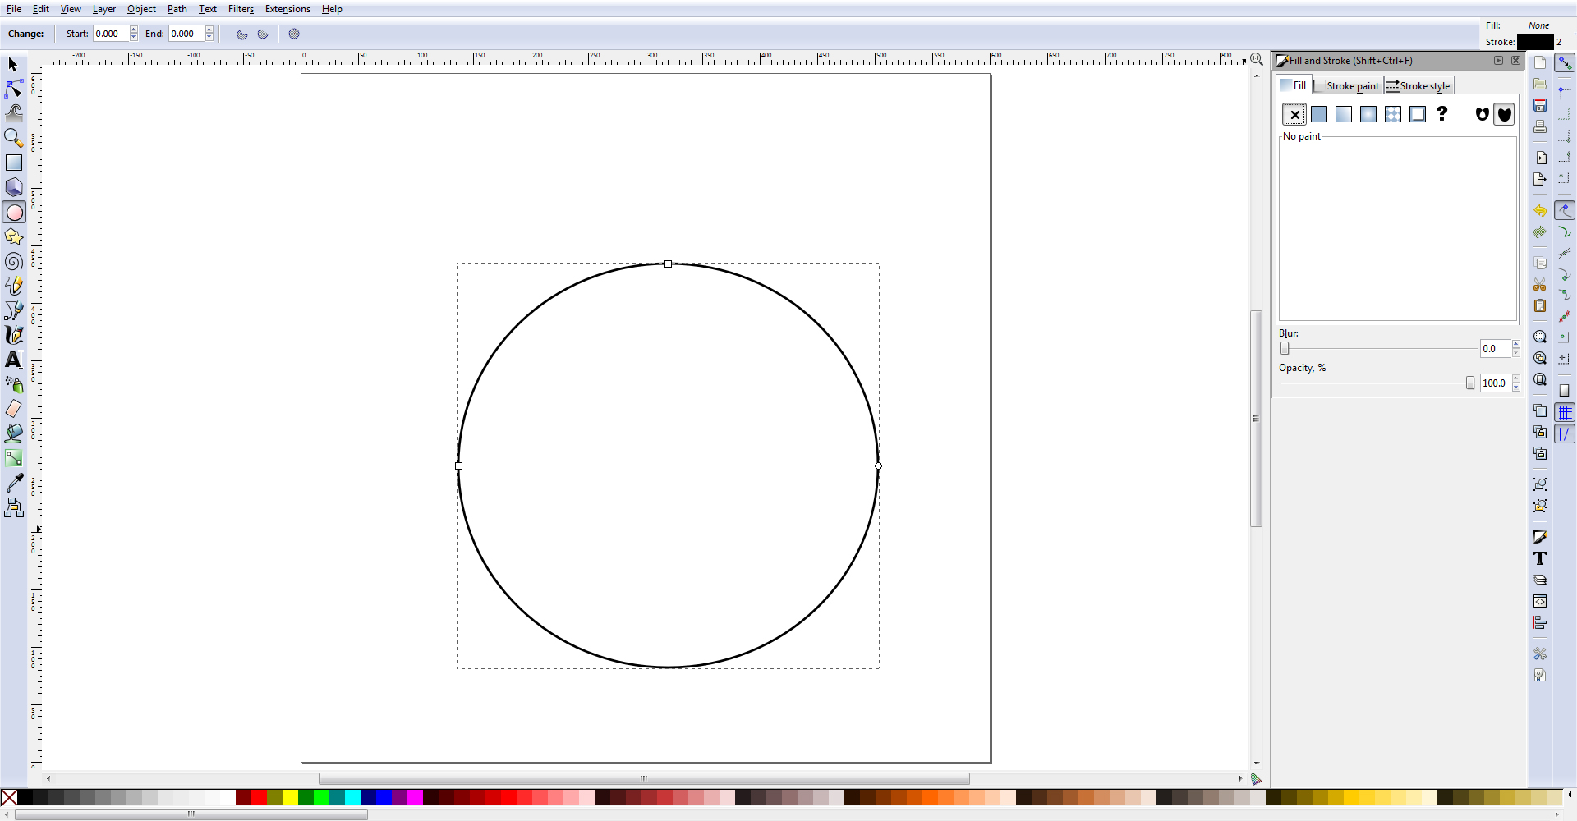
Task: Pick the Eraser tool
Action: pyautogui.click(x=13, y=409)
